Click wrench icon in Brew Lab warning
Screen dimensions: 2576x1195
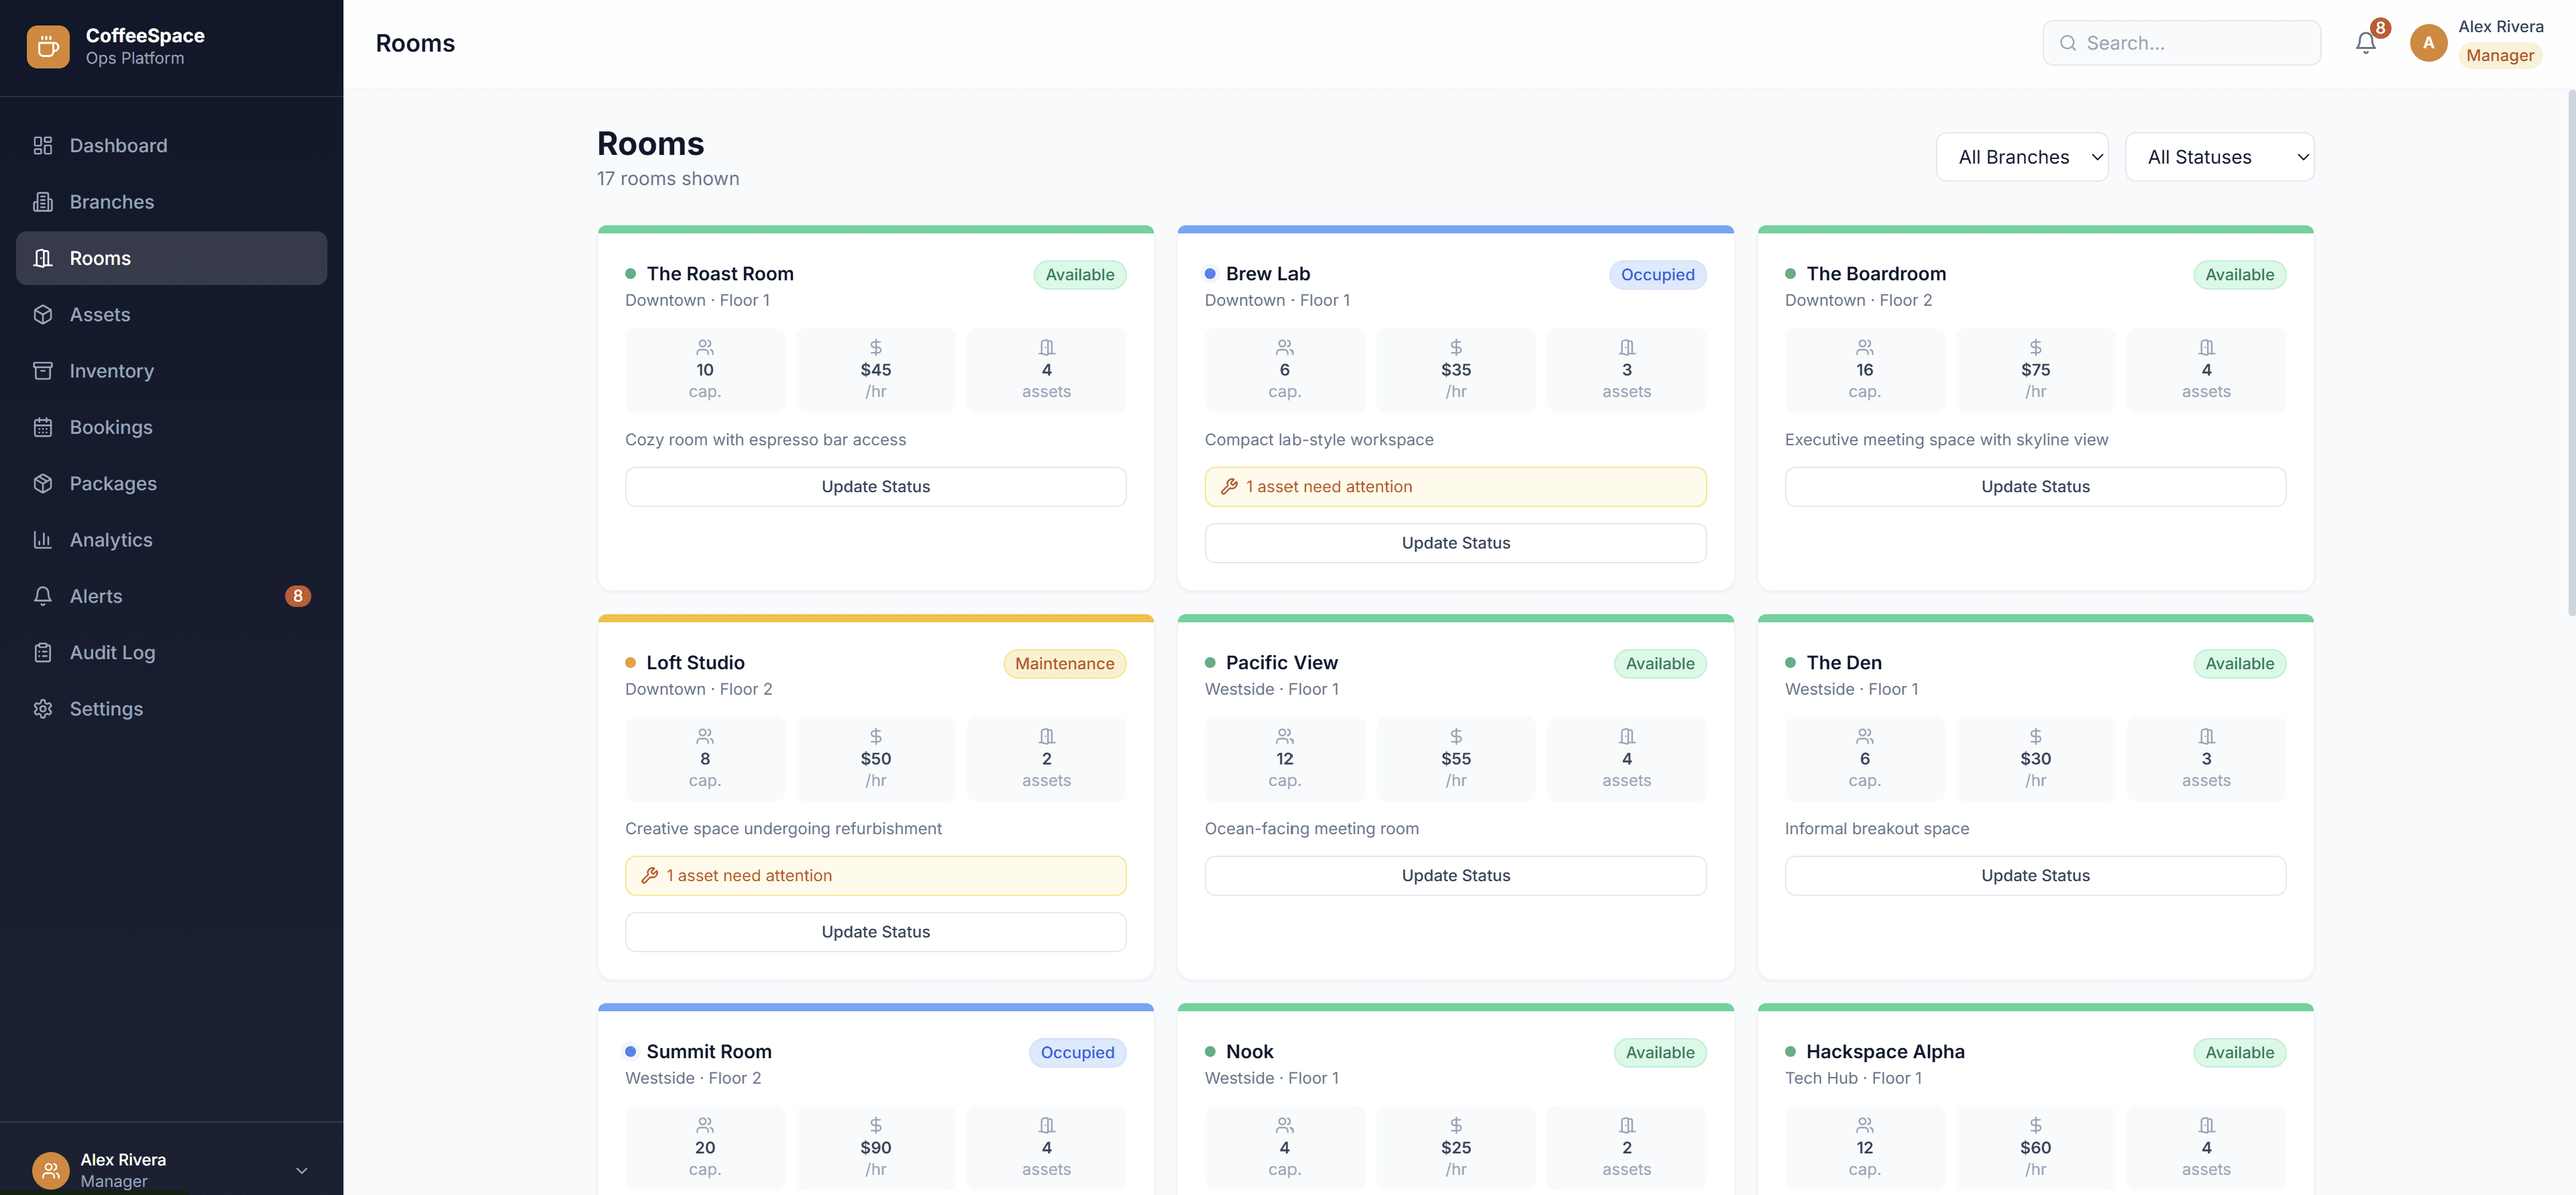pyautogui.click(x=1229, y=487)
